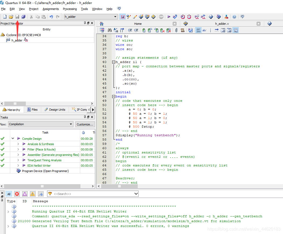Viewport: 283px width, 234px height.
Task: Click the insert file paperclip icon
Action: (176, 30)
